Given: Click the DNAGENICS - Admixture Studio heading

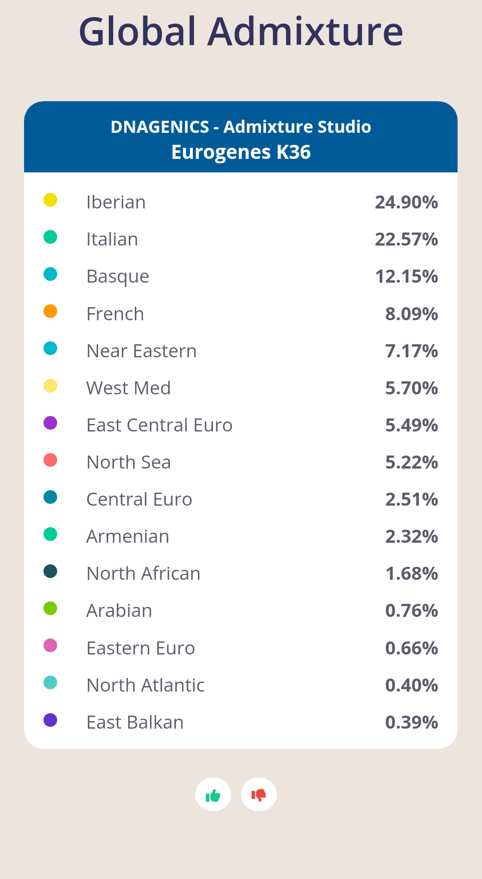Looking at the screenshot, I should coord(241,127).
